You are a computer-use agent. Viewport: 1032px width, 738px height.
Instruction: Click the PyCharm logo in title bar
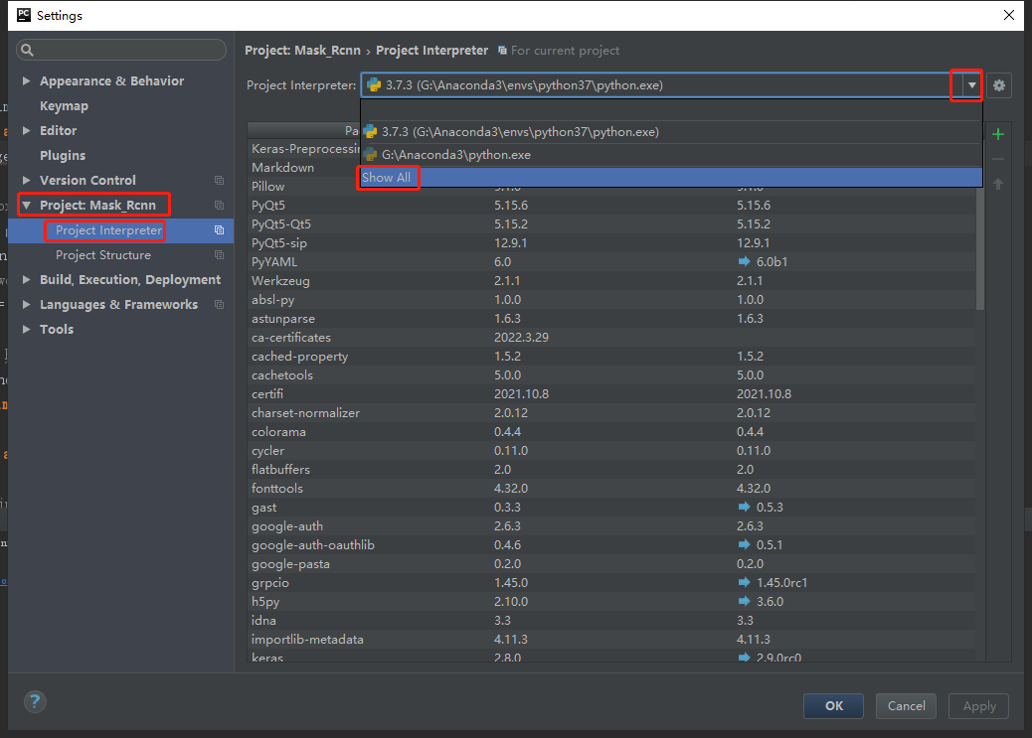pos(24,15)
